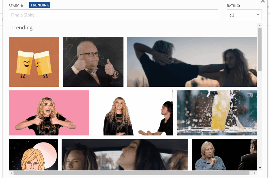Click the vertical scrollbar up arrow

(260, 25)
